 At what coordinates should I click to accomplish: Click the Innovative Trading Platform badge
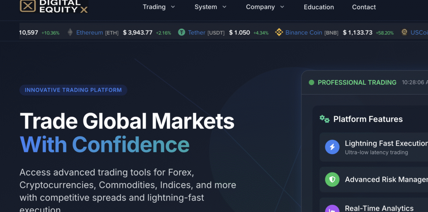tap(73, 90)
